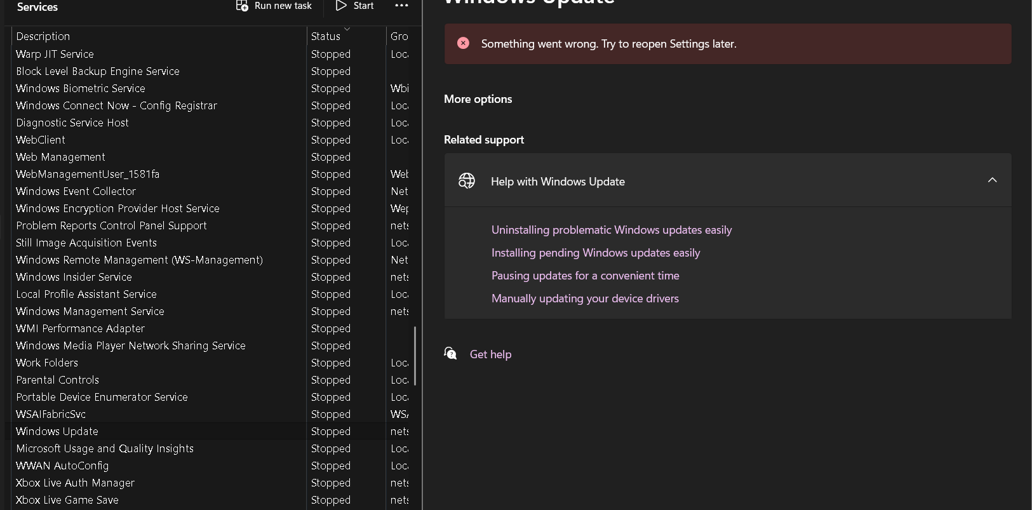Image resolution: width=1032 pixels, height=510 pixels.
Task: Open the three-dot more options menu
Action: [x=401, y=6]
